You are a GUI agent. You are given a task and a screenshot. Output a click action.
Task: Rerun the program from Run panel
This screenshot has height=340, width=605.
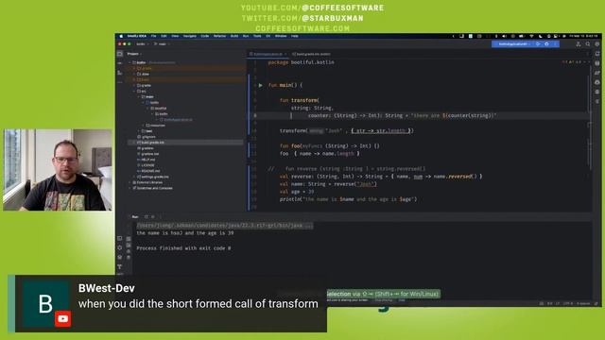point(146,217)
